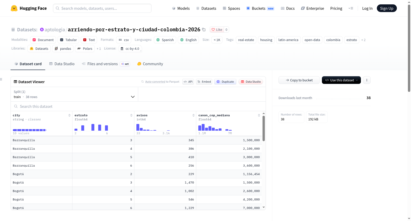The width and height of the screenshot is (411, 221).
Task: Click the Log In link
Action: tap(367, 8)
